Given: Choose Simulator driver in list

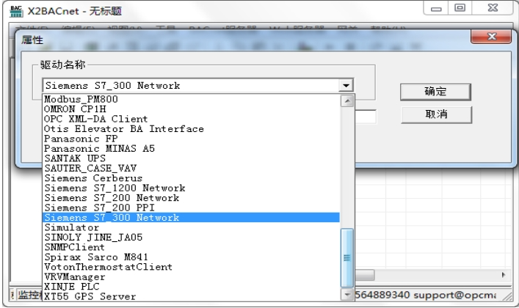Looking at the screenshot, I should click(x=192, y=227).
